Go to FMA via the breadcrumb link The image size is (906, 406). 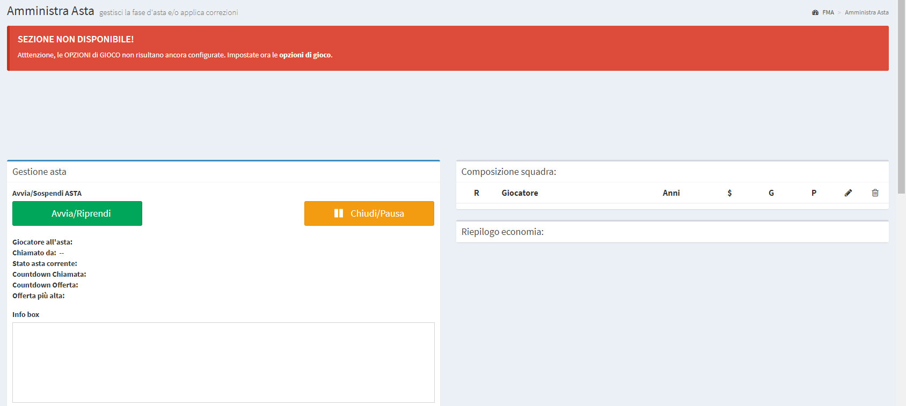tap(828, 12)
